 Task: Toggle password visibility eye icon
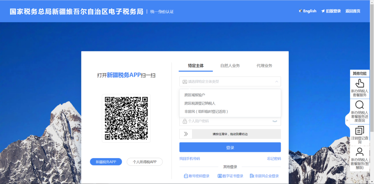(275, 121)
